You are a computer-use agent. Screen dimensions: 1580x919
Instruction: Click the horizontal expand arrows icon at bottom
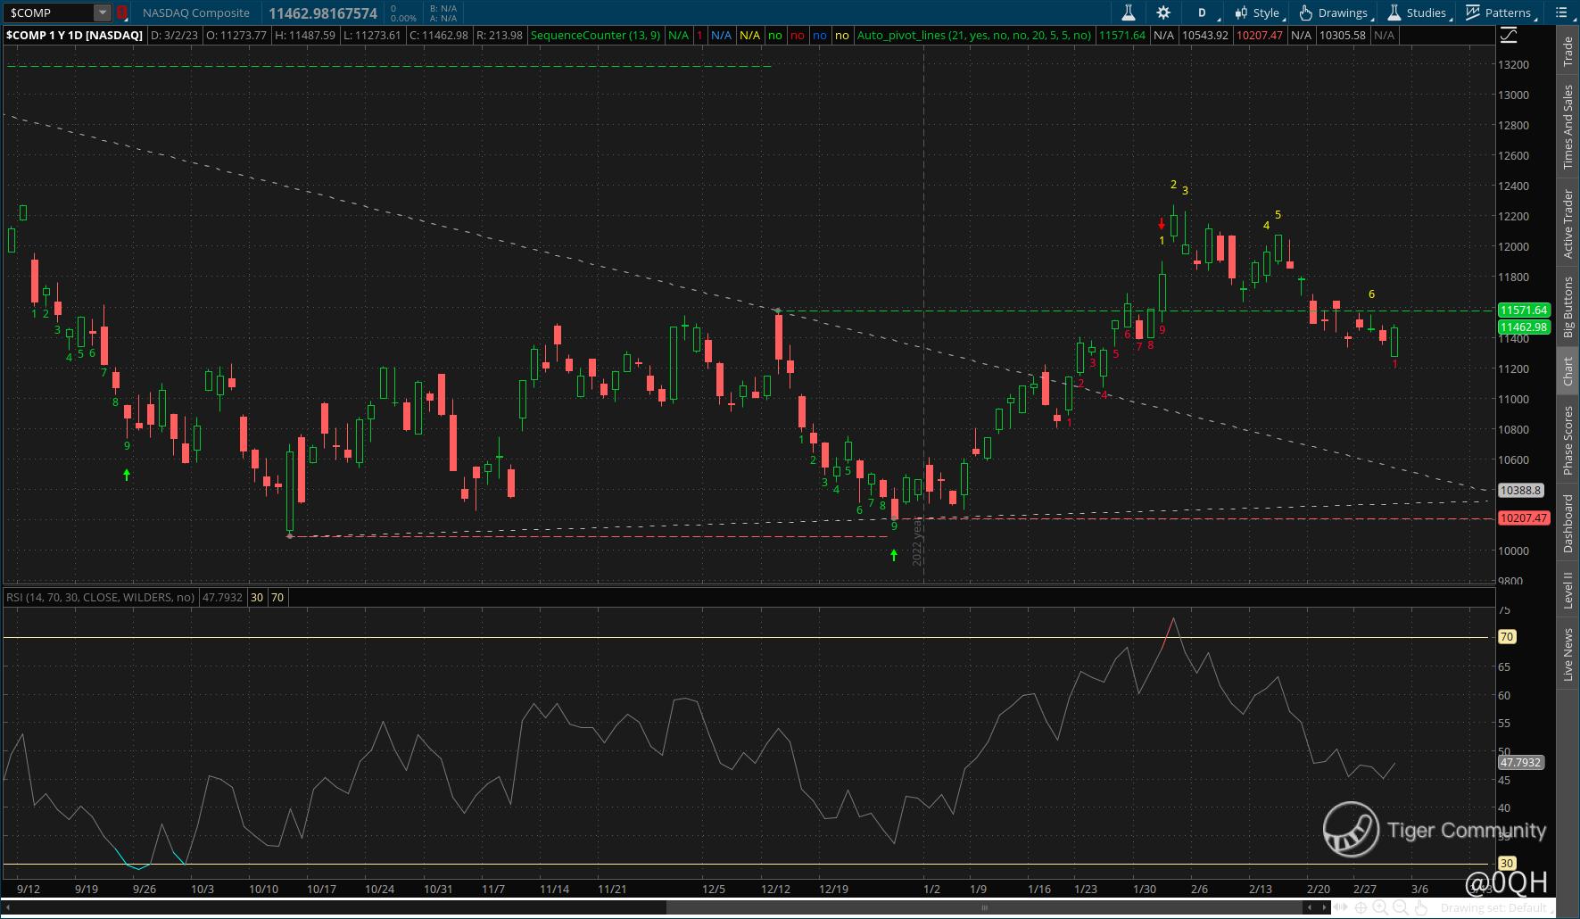(x=1341, y=907)
